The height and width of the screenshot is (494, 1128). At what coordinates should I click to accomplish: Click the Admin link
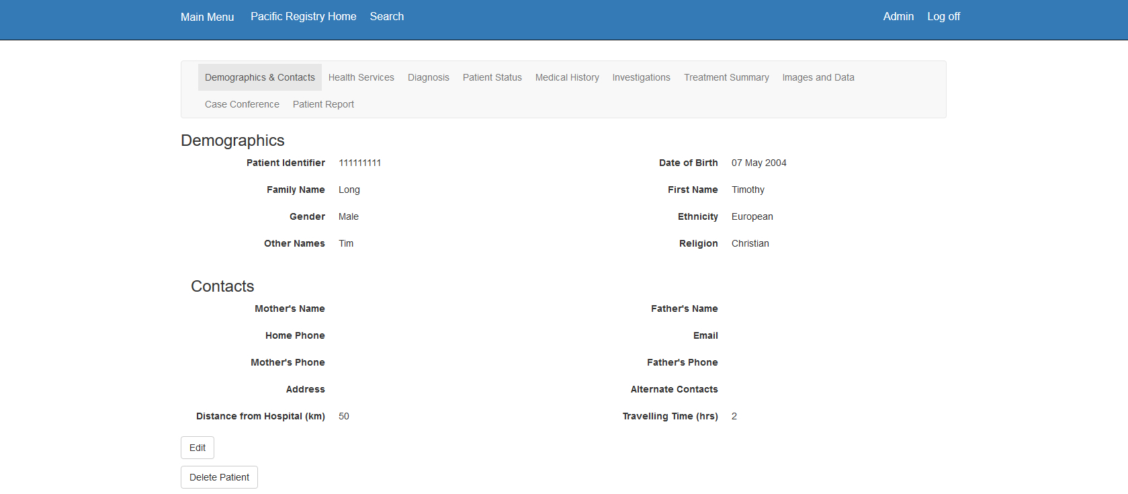pos(898,17)
